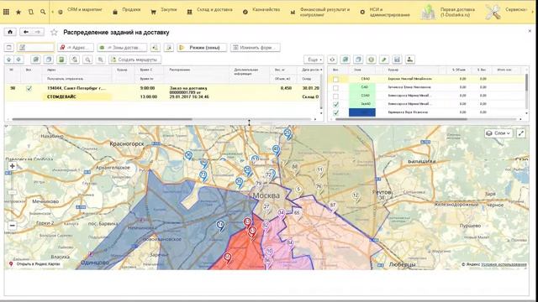The image size is (538, 302).
Task: Add page to favorites with star outline
Action: tap(54, 32)
